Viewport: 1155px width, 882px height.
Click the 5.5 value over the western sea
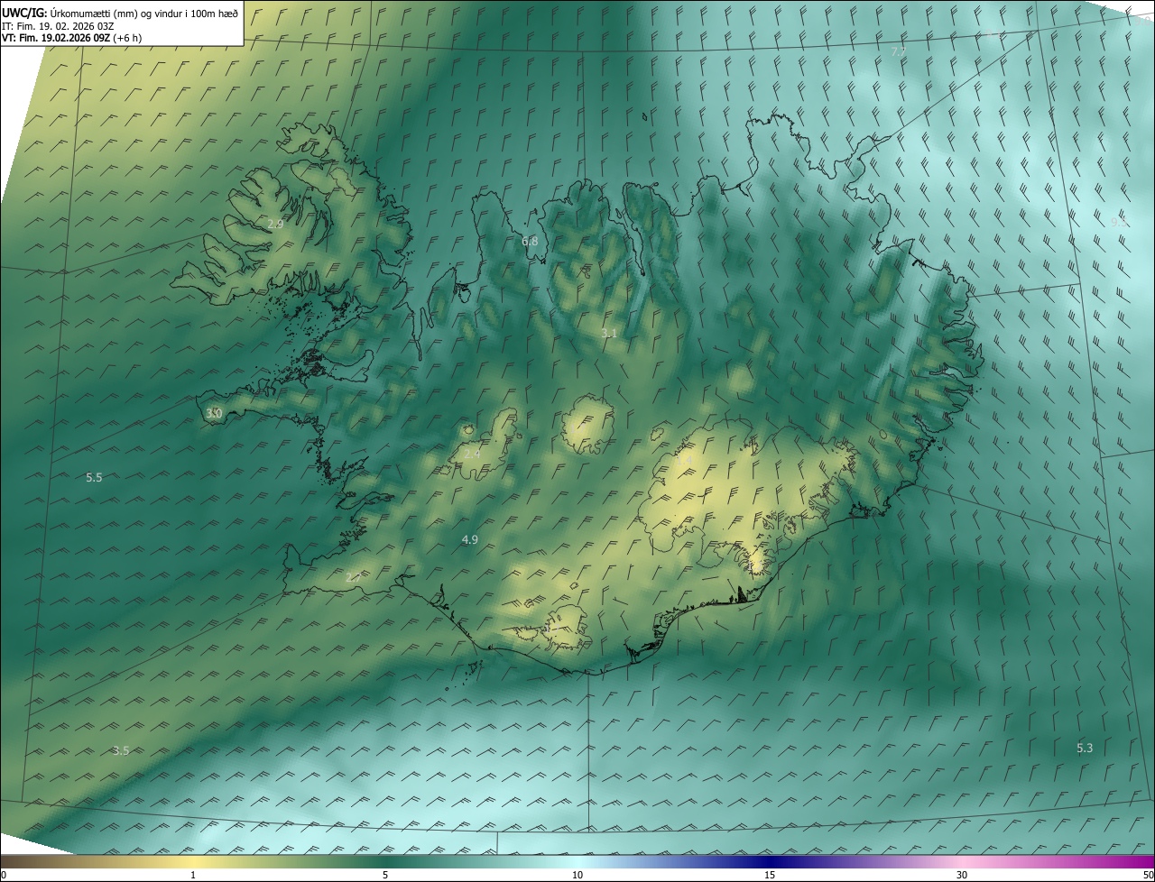[x=94, y=477]
